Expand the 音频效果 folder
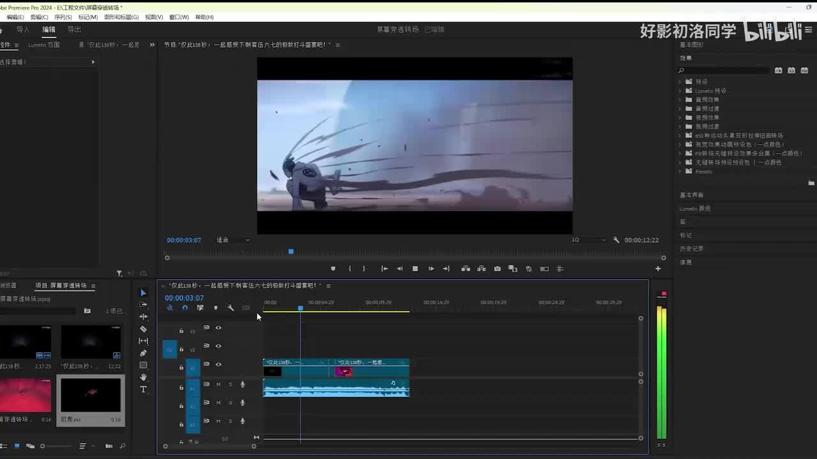817x459 pixels. [x=680, y=99]
